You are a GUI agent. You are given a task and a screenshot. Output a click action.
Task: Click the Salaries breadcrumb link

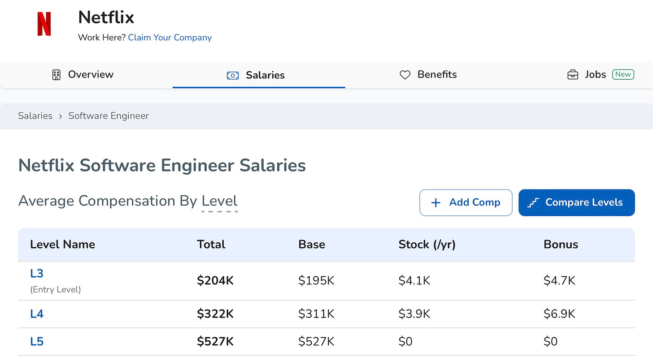pyautogui.click(x=35, y=116)
